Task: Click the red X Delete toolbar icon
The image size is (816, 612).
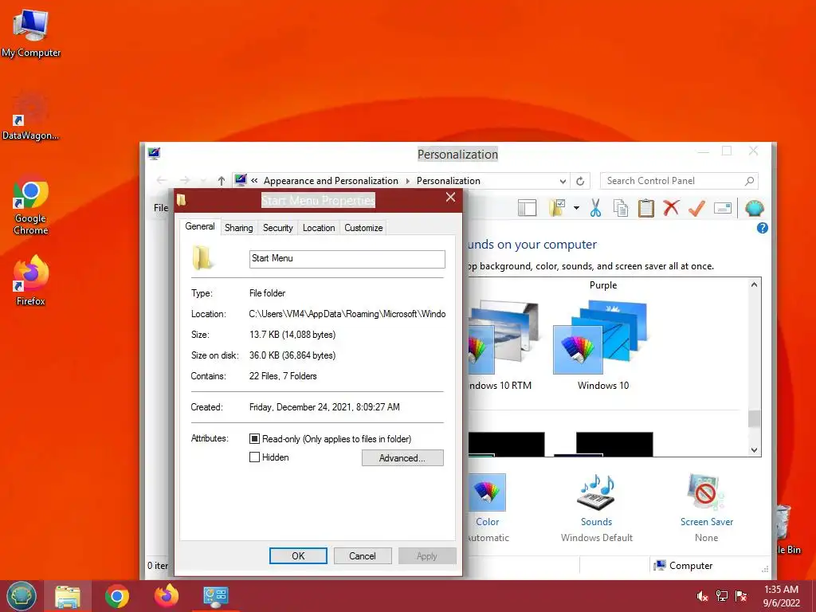Action: click(671, 208)
